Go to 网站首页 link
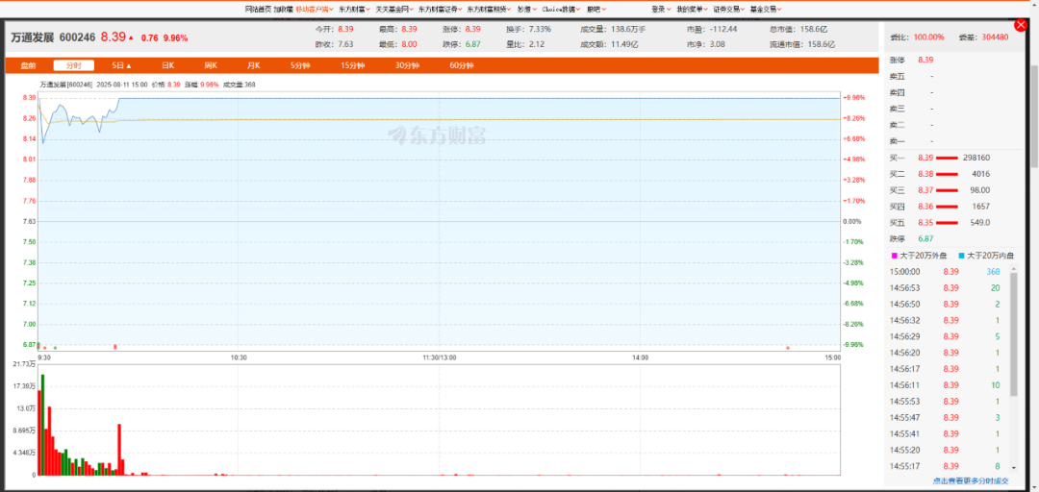1039x492 pixels. coord(258,10)
